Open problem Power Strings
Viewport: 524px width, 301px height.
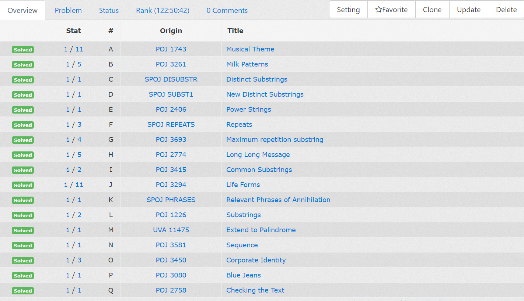tap(249, 109)
